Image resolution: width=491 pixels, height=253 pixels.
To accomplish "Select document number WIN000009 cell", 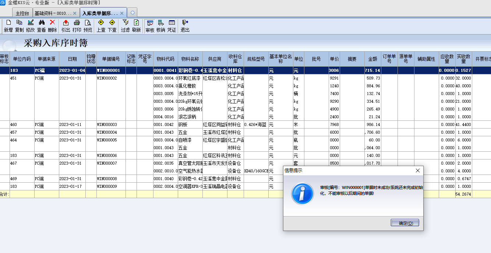I will (111, 186).
